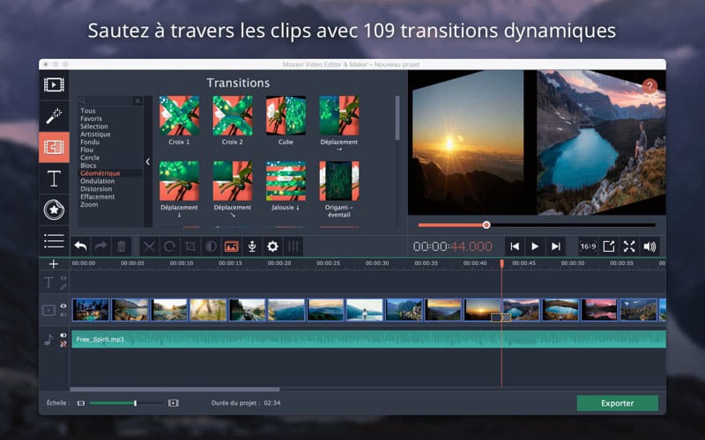The image size is (705, 440).
Task: Toggle title track visibility eye
Action: click(x=63, y=278)
